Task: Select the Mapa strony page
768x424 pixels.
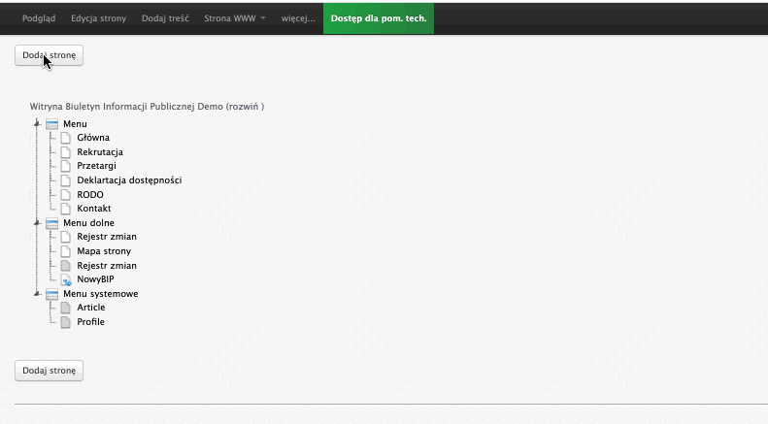Action: pyautogui.click(x=104, y=250)
